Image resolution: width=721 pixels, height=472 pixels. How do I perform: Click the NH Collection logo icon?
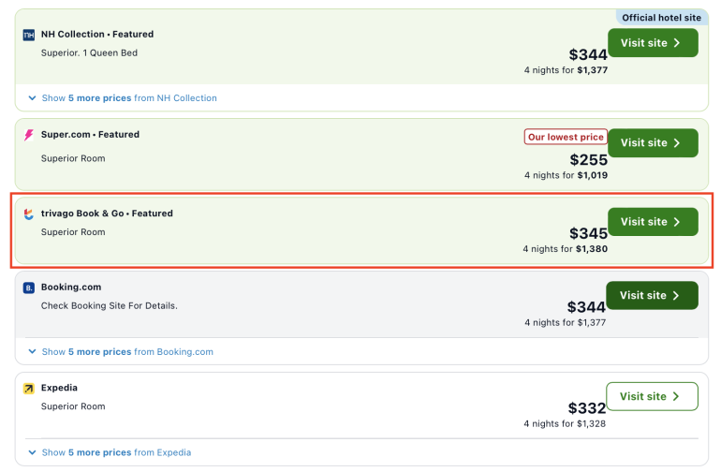pos(28,35)
